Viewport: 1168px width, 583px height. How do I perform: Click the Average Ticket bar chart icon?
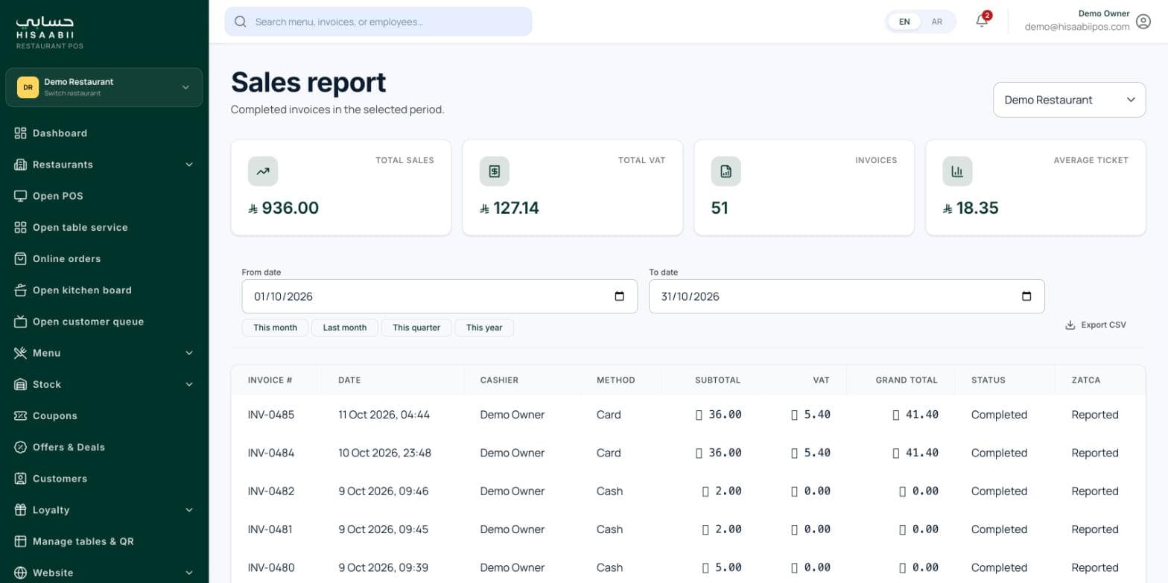pyautogui.click(x=957, y=171)
